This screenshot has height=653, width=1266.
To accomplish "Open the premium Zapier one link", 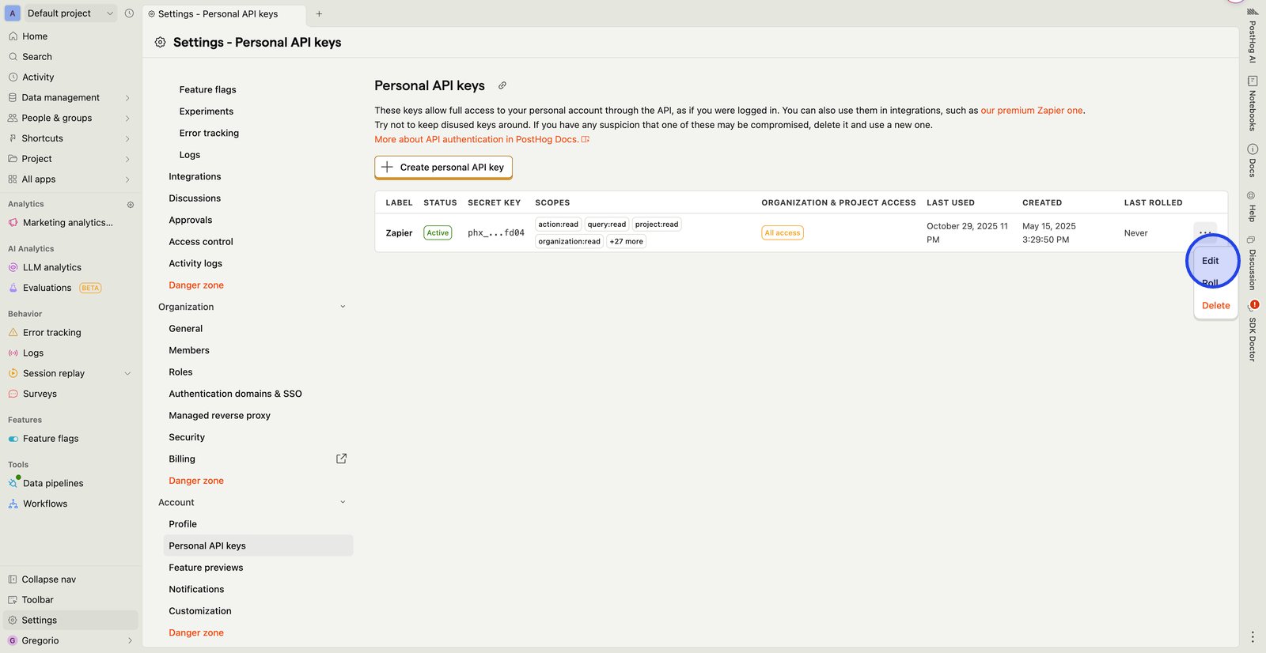I will (x=1032, y=111).
